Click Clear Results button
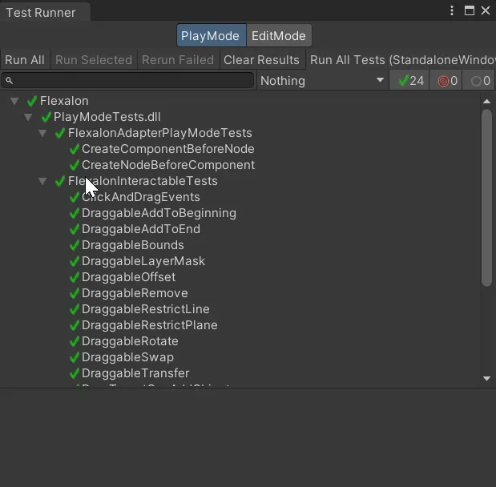 tap(261, 59)
